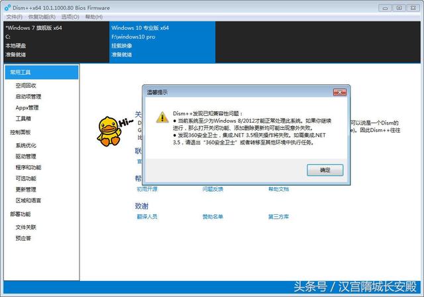Viewport: 424px width, 297px height.
Task: Open 可选功能 in the sidebar
Action: point(26,178)
